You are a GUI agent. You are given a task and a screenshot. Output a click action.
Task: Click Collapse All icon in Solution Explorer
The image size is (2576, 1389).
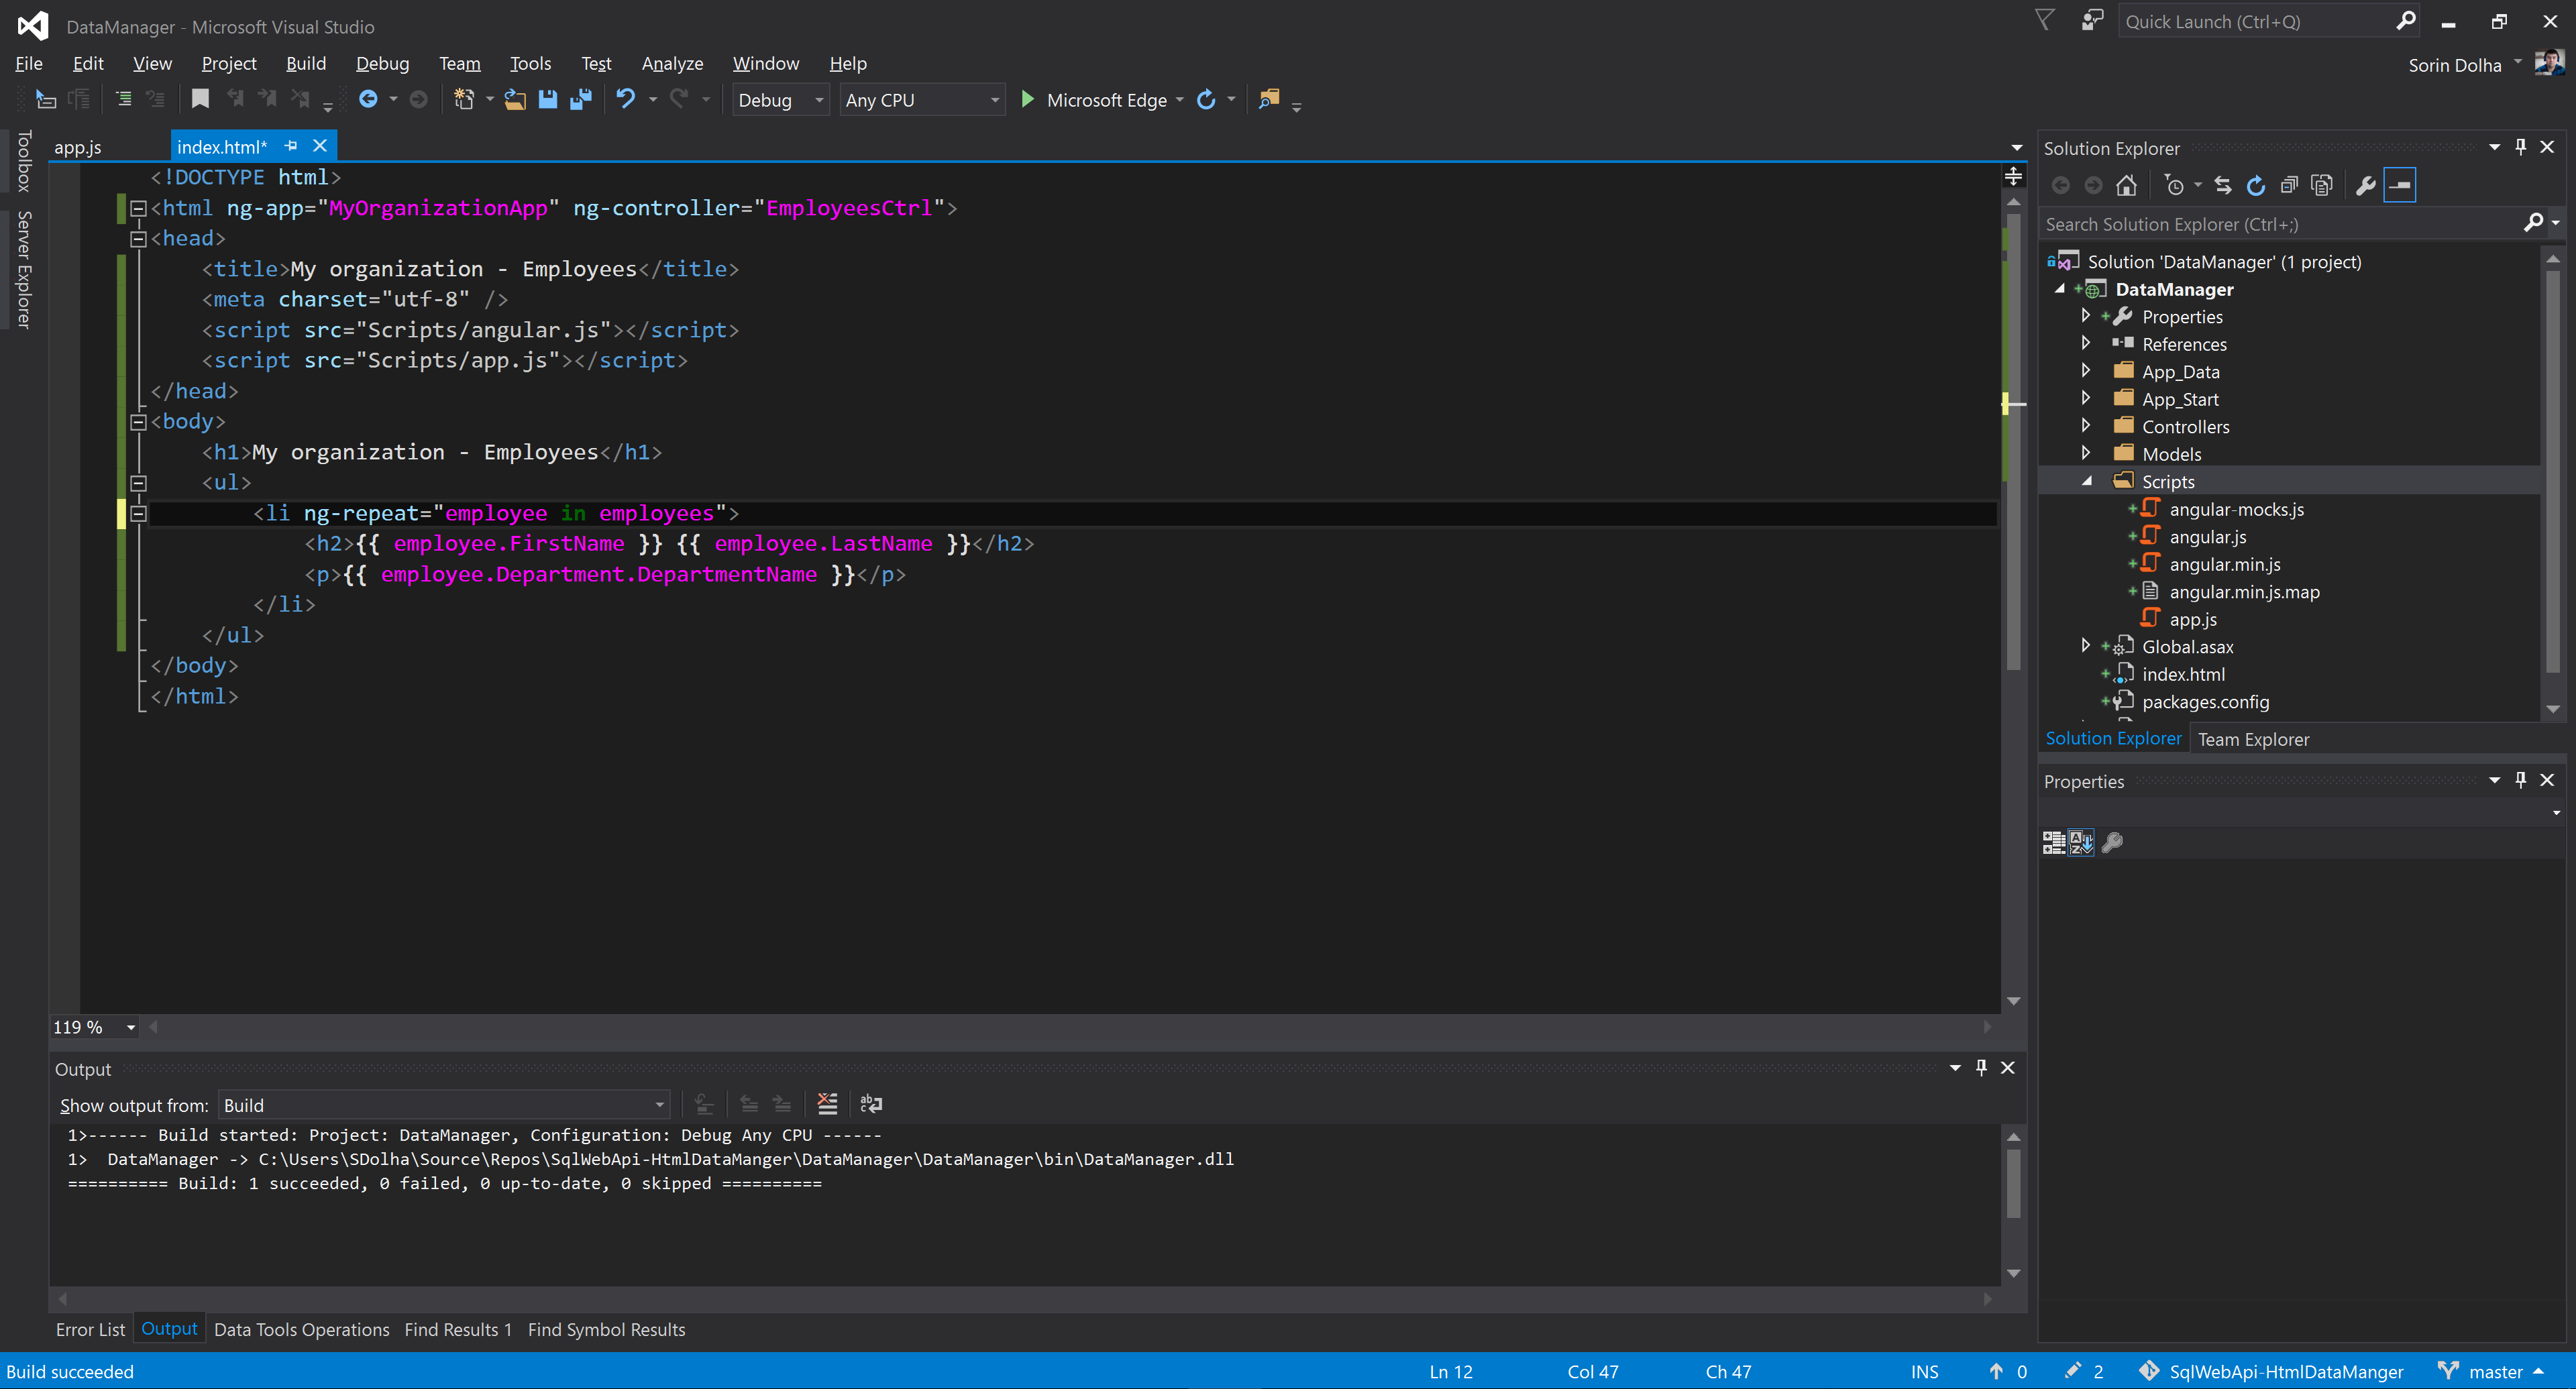2289,185
